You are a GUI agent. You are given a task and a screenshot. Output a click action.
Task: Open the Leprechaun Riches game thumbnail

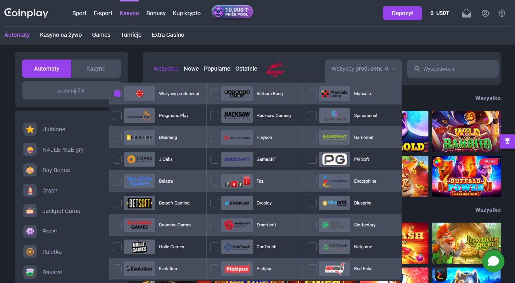pyautogui.click(x=466, y=243)
